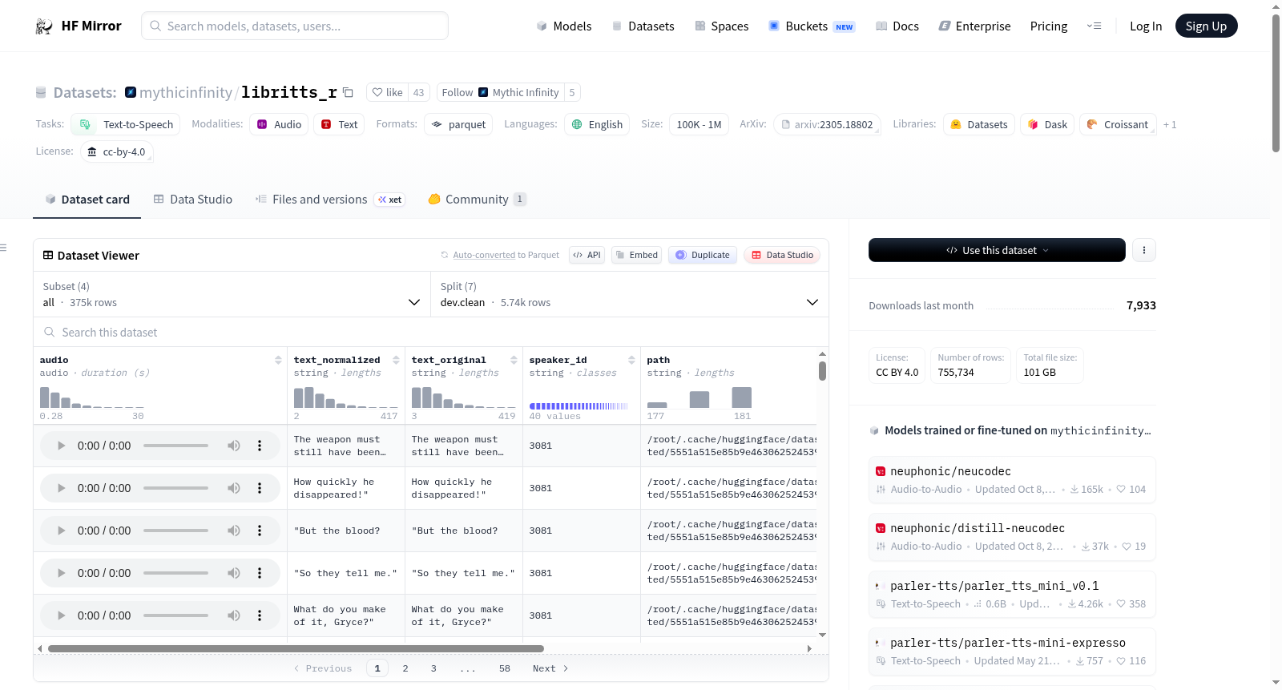This screenshot has height=690, width=1282.
Task: Toggle the left sidebar menu icon
Action: [4, 248]
